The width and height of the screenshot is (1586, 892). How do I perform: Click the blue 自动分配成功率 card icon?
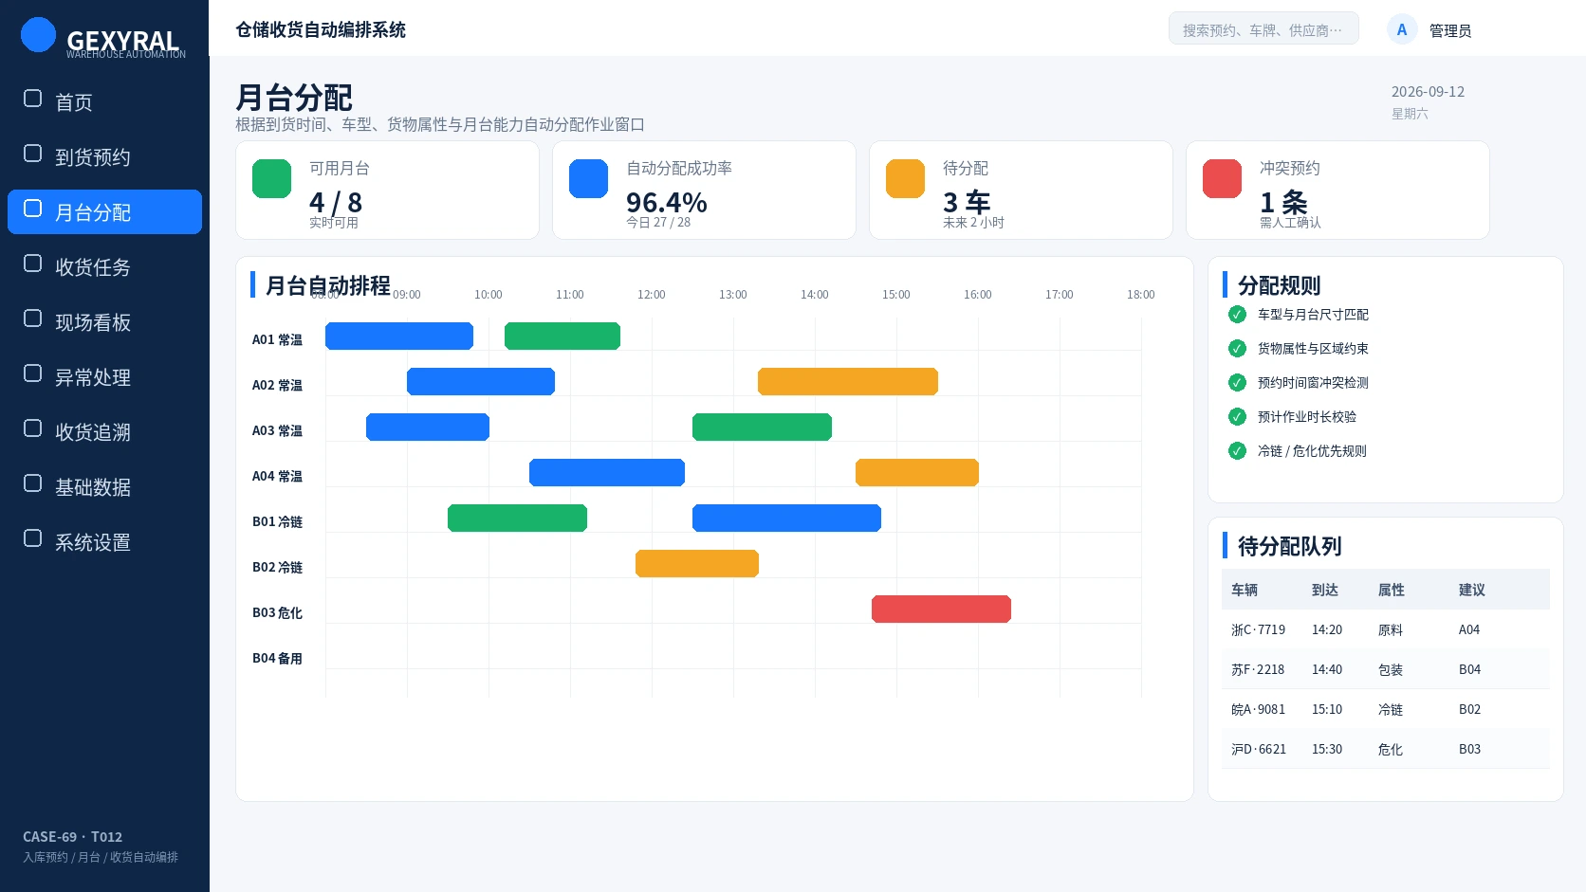click(588, 178)
